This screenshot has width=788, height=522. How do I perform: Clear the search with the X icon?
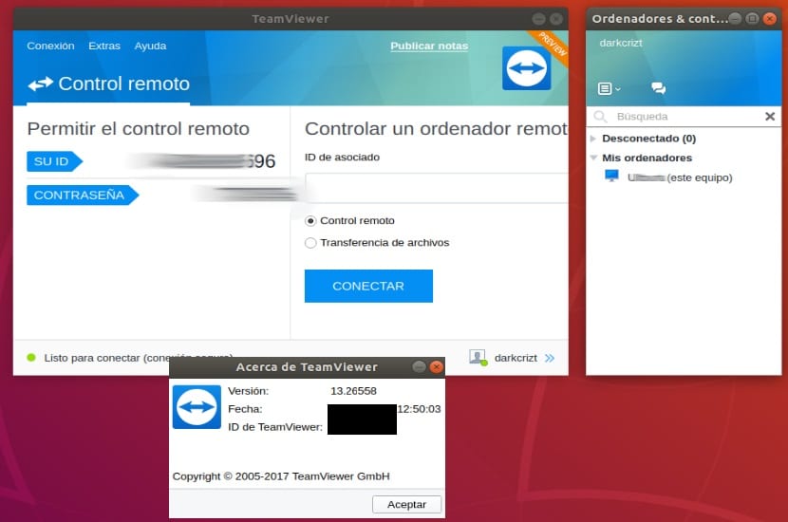[x=769, y=117]
